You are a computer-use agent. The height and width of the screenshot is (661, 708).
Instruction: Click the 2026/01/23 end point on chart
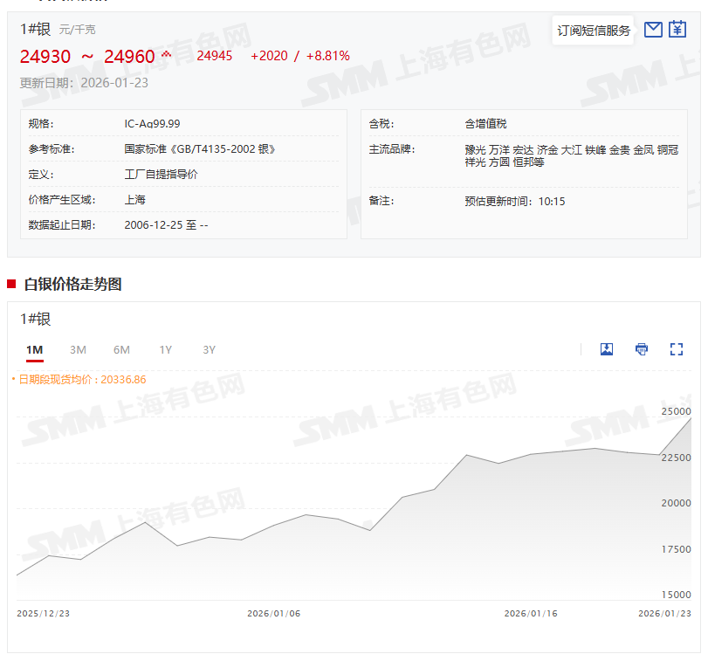tap(690, 419)
